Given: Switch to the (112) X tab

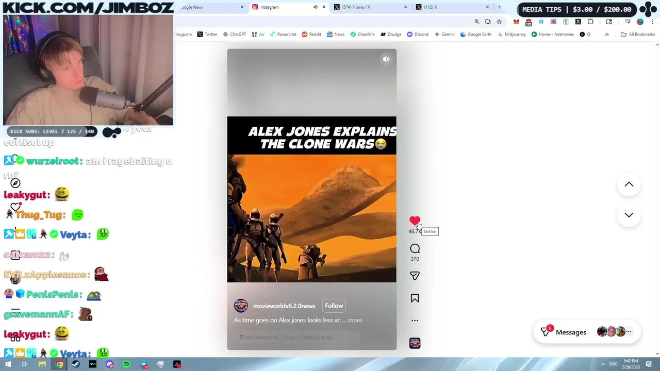Looking at the screenshot, I should pyautogui.click(x=451, y=7).
